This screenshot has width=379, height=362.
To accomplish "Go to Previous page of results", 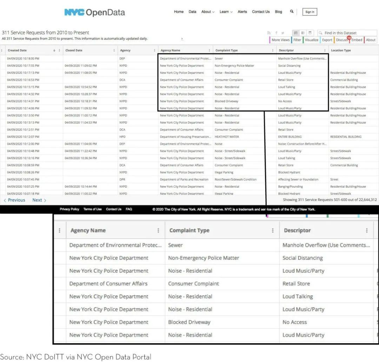I will pos(14,200).
